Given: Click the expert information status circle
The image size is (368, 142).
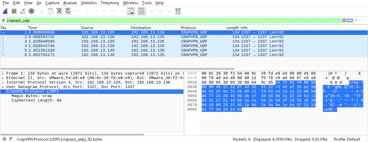Looking at the screenshot, I should click(4, 139).
